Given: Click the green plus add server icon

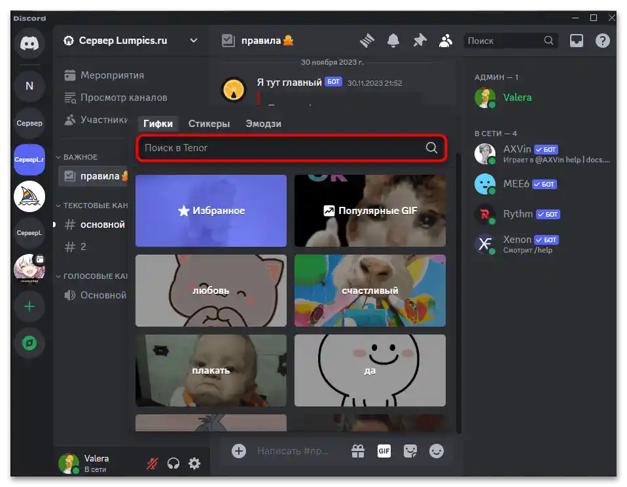Looking at the screenshot, I should point(29,307).
